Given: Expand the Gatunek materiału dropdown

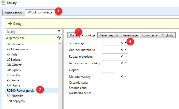Looking at the screenshot, I should pos(126,49).
